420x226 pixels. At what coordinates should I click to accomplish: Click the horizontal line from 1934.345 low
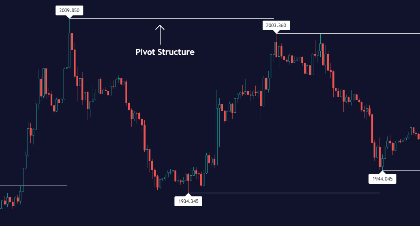click(284, 193)
